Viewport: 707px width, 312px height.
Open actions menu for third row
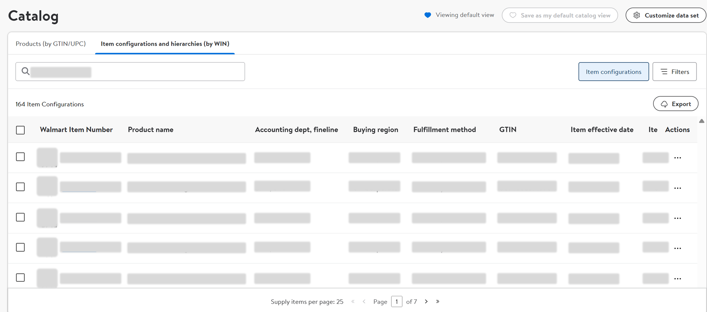pyautogui.click(x=677, y=218)
